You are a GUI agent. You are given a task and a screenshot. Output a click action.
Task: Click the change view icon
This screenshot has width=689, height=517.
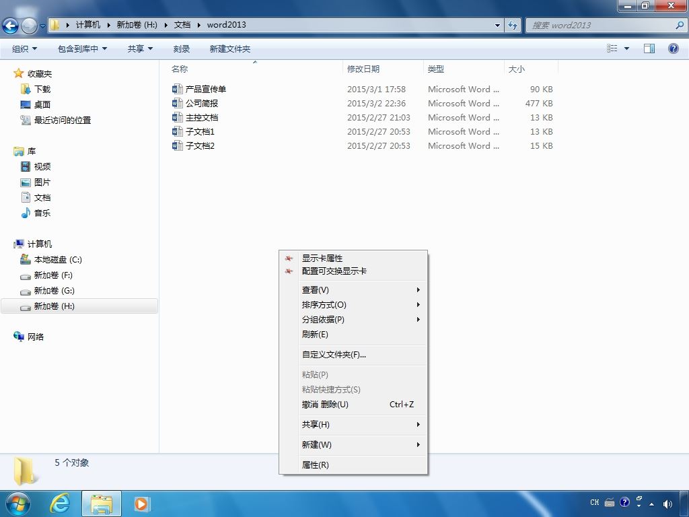[612, 48]
